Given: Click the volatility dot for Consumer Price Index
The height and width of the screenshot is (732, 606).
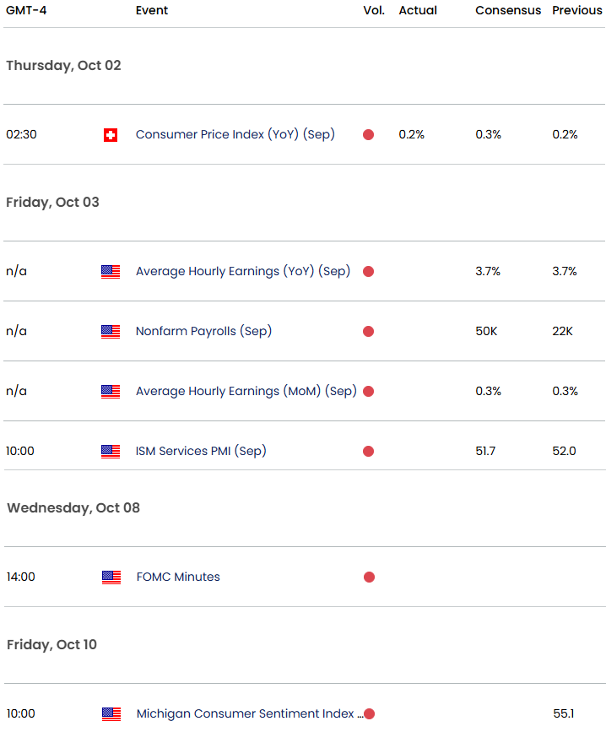Looking at the screenshot, I should coord(368,133).
